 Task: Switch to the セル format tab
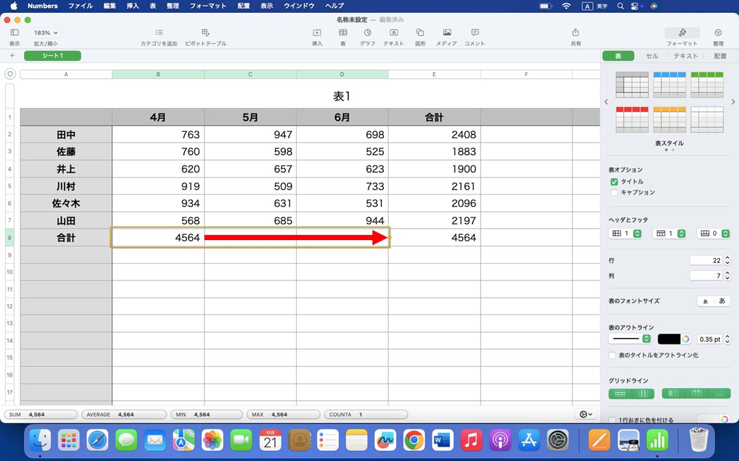[x=652, y=56]
